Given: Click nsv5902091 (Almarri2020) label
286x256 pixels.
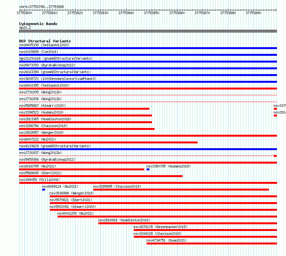Looking at the screenshot, I should pos(73,207).
